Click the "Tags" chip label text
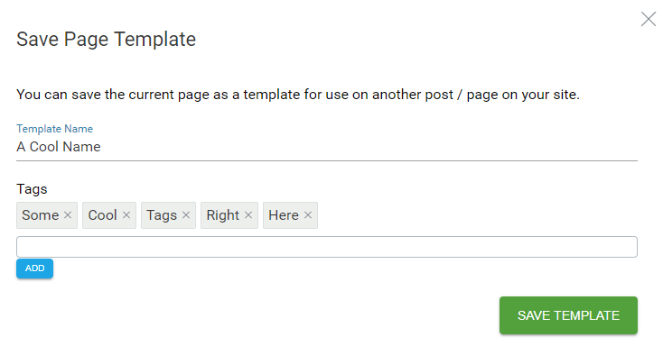 pos(162,215)
